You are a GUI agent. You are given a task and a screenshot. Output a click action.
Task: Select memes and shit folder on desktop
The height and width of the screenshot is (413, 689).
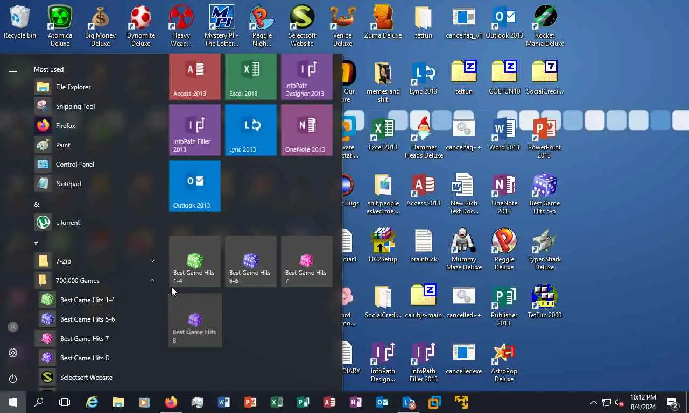[x=383, y=82]
